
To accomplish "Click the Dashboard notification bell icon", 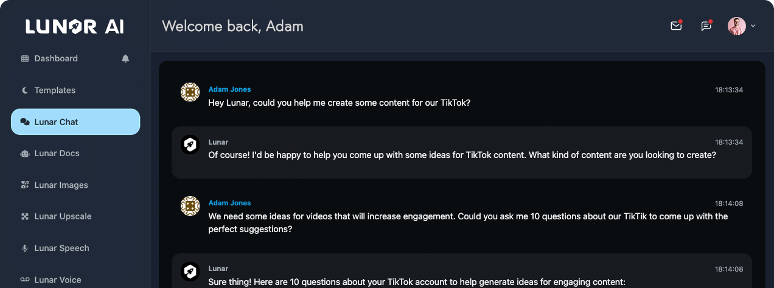I will point(125,58).
